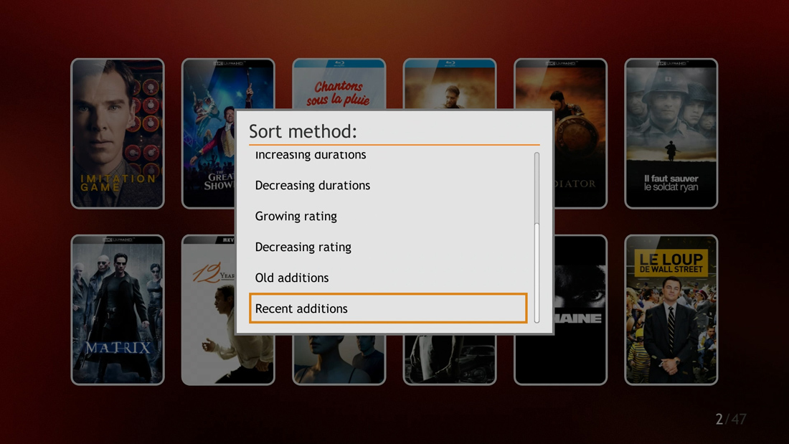
Task: Open the Matrix movie poster
Action: (118, 310)
